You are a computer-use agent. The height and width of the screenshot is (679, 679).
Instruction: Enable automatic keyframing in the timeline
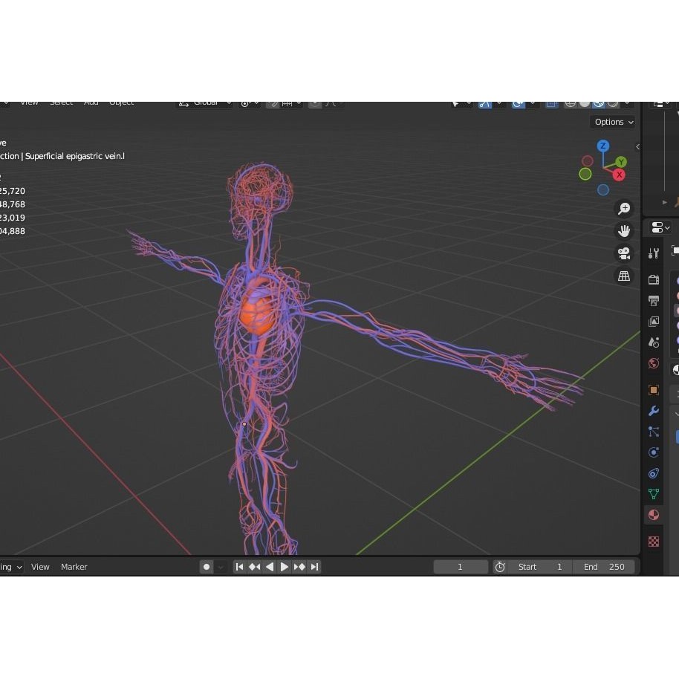pyautogui.click(x=207, y=567)
